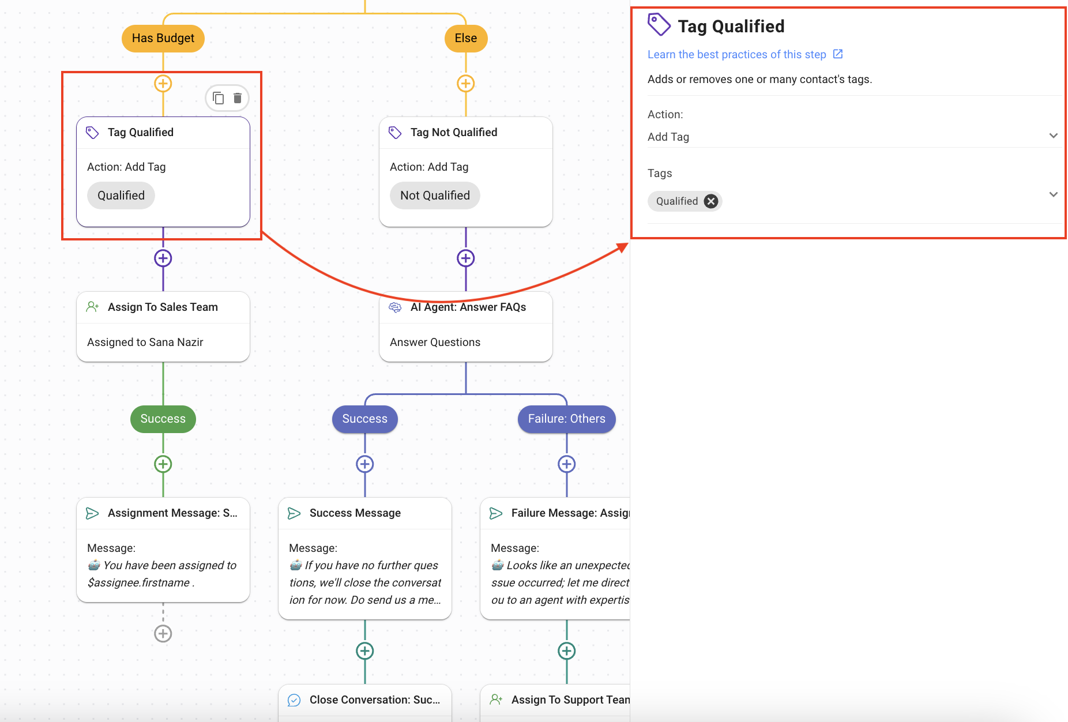Open the Success Message step
The height and width of the screenshot is (722, 1068).
click(365, 558)
